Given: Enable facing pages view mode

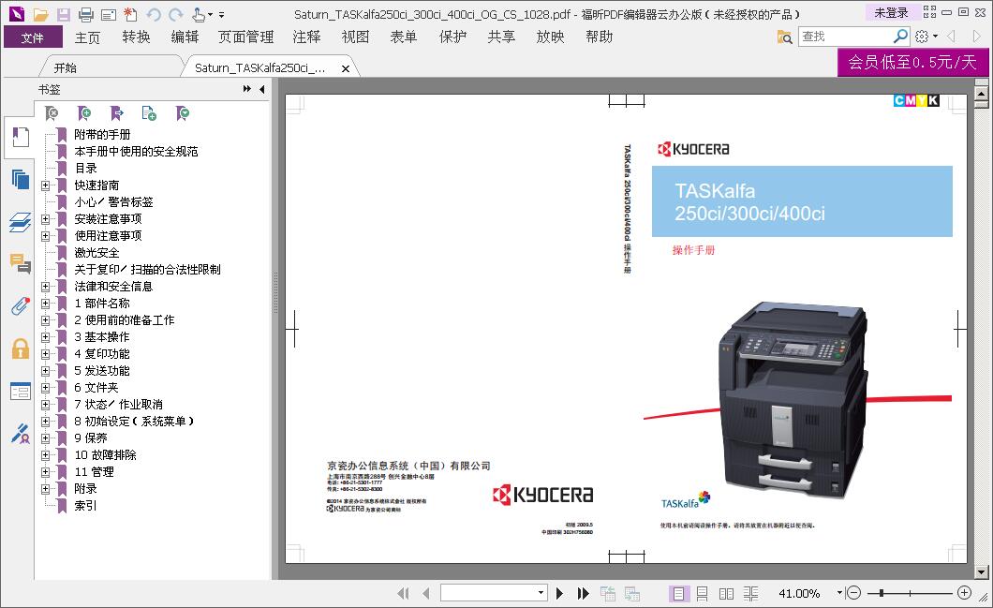Looking at the screenshot, I should (x=726, y=593).
